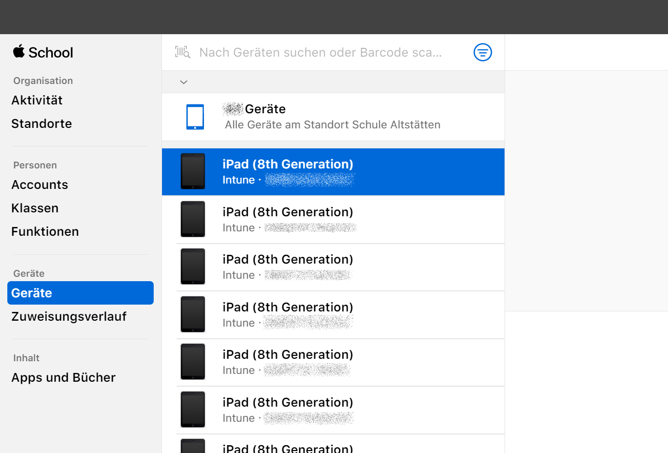Open the device filter icon

click(x=483, y=52)
